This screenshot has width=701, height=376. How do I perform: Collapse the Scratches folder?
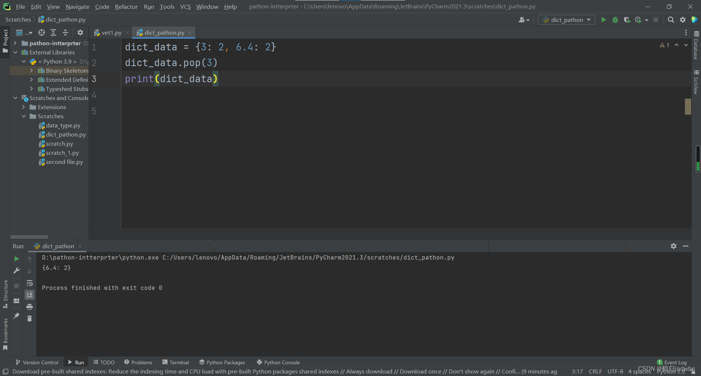(x=24, y=116)
